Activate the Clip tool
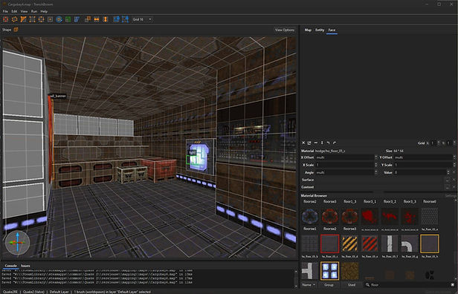Image resolution: width=458 pixels, height=294 pixels. click(23, 19)
